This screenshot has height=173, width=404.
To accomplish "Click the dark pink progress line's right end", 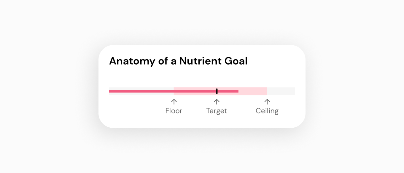I will 237,91.
